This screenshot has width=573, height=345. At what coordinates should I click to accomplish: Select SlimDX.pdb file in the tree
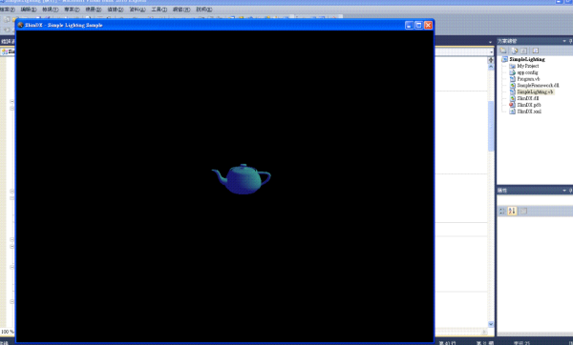pos(529,105)
